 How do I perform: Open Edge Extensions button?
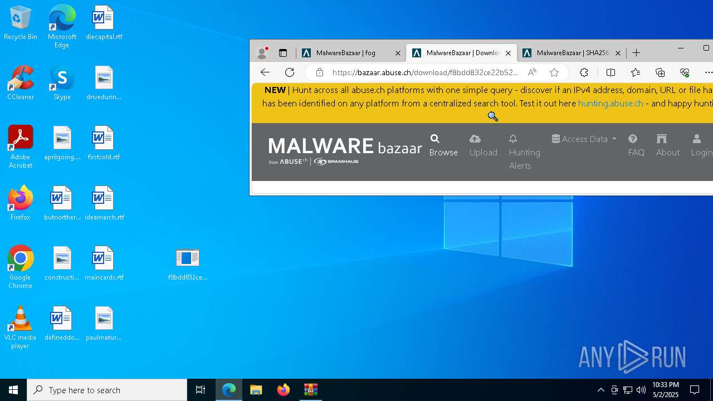point(584,72)
